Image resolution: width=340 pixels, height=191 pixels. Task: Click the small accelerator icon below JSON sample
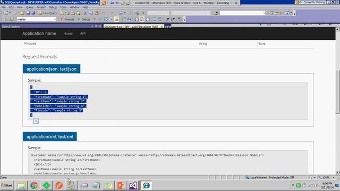(36, 121)
